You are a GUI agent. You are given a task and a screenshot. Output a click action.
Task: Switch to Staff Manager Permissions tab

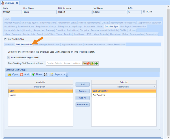47,44
